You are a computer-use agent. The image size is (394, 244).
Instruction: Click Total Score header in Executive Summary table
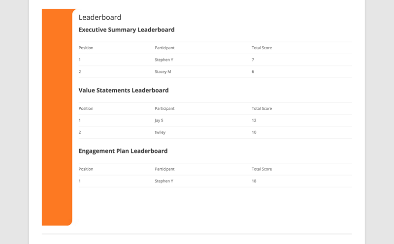[262, 48]
